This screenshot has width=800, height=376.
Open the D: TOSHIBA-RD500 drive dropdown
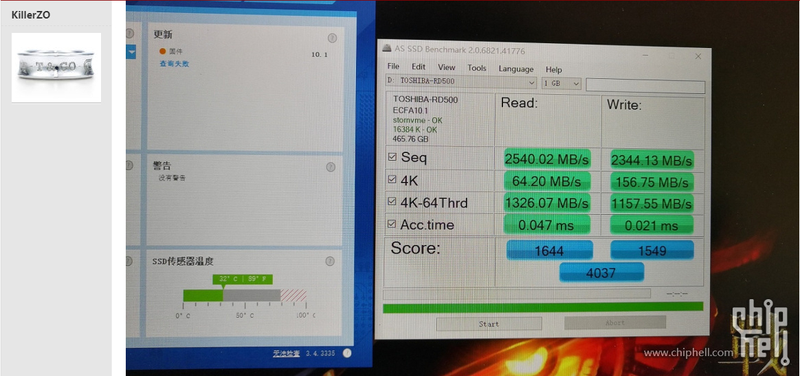tap(461, 82)
